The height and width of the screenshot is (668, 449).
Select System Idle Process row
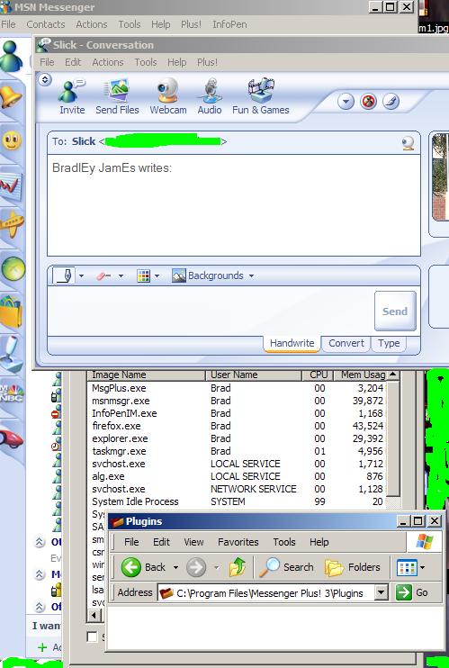(237, 501)
